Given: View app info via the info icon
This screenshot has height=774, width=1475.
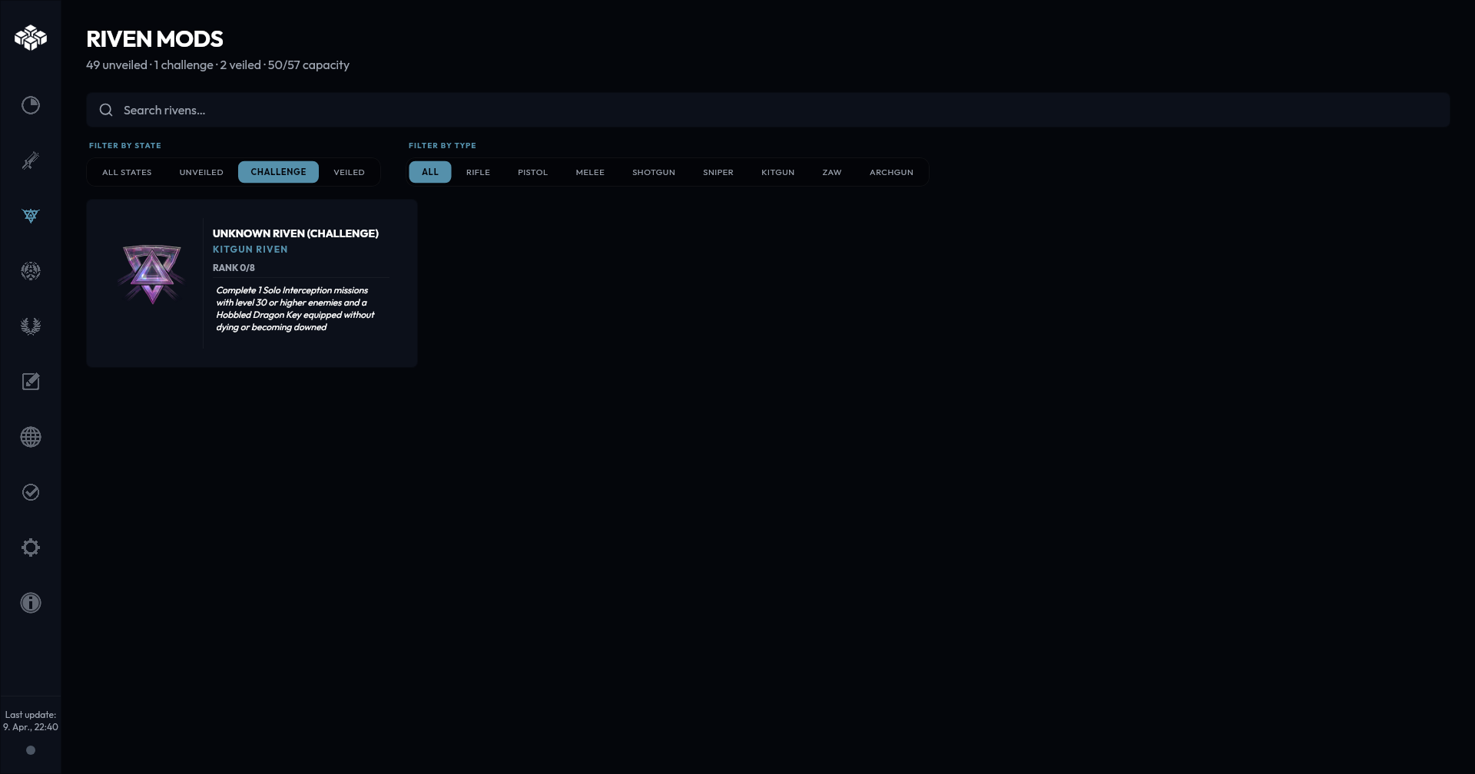Looking at the screenshot, I should [31, 602].
